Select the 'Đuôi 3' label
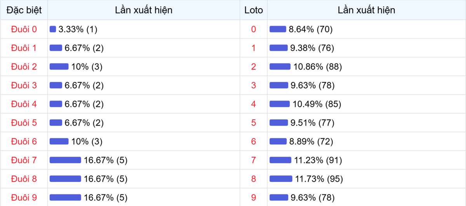466x206 pixels. pyautogui.click(x=24, y=86)
